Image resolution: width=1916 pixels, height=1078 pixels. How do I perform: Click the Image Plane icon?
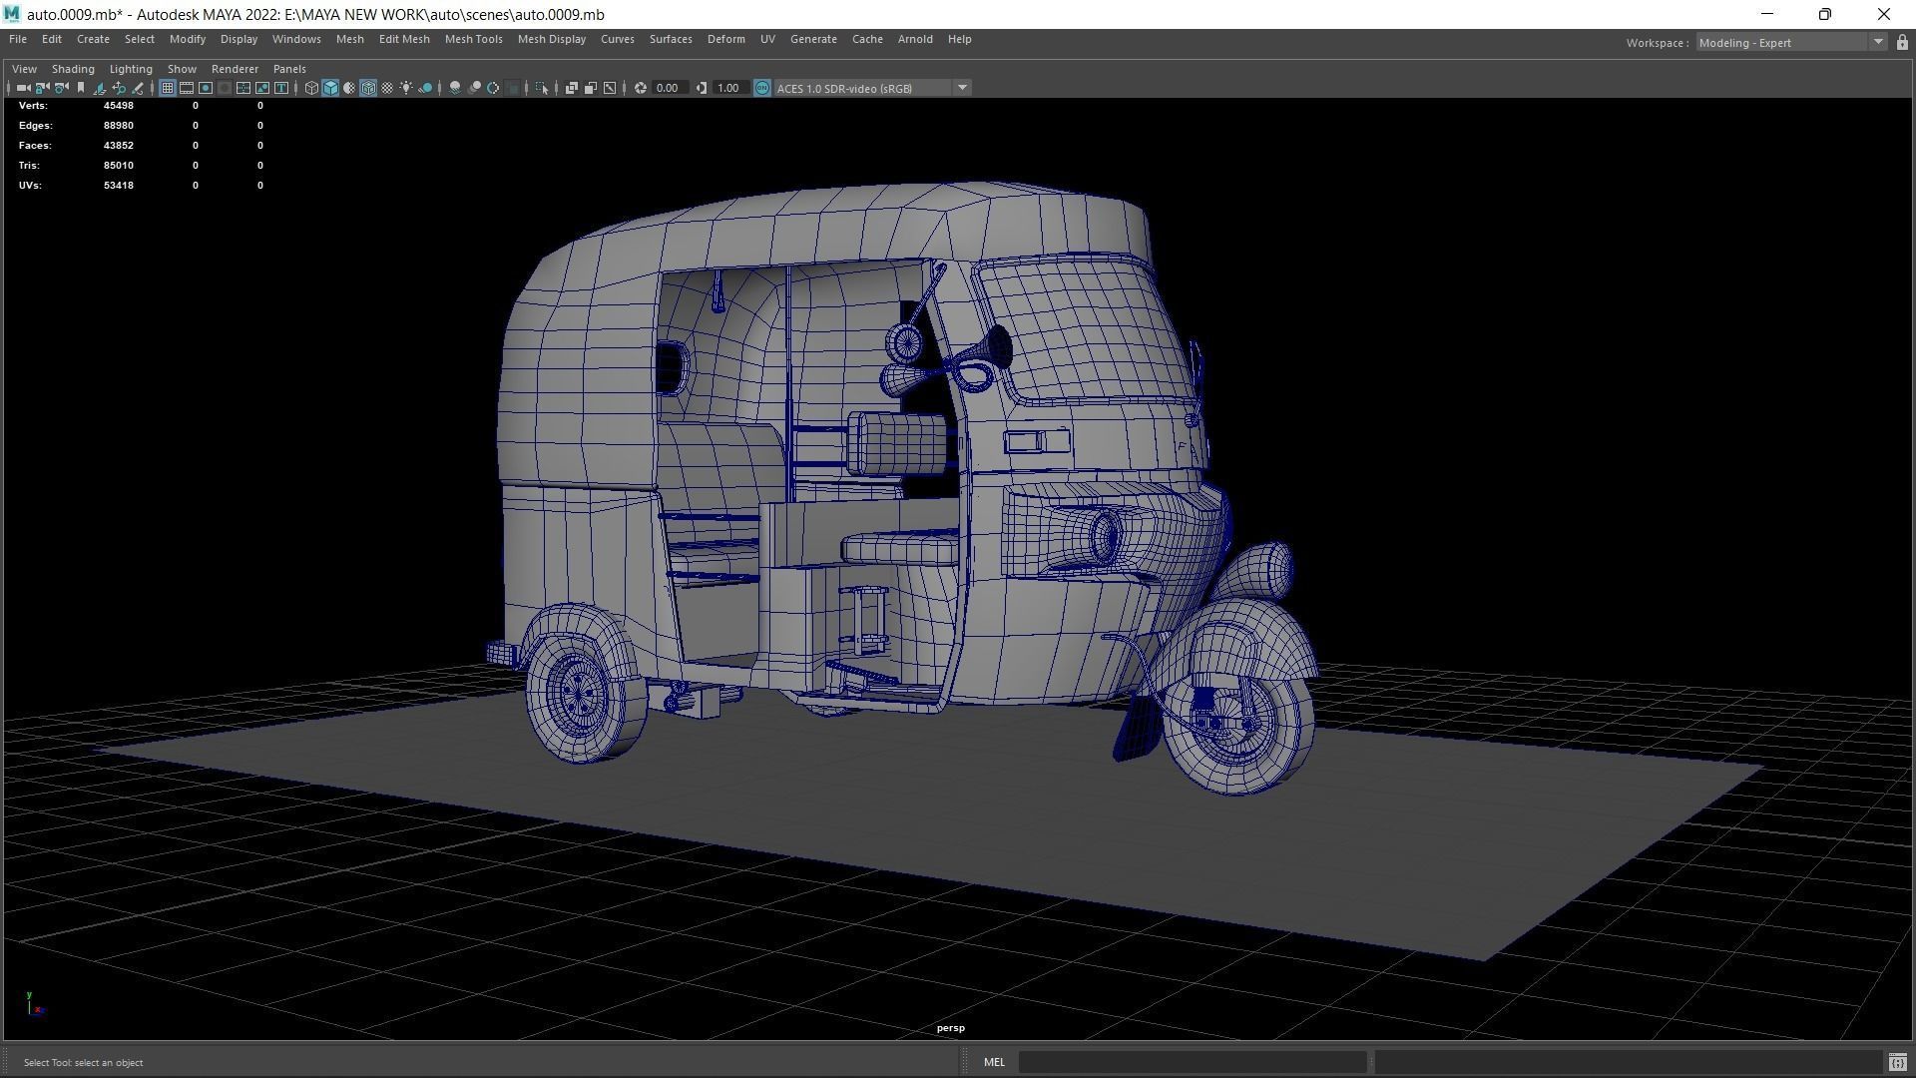100,88
